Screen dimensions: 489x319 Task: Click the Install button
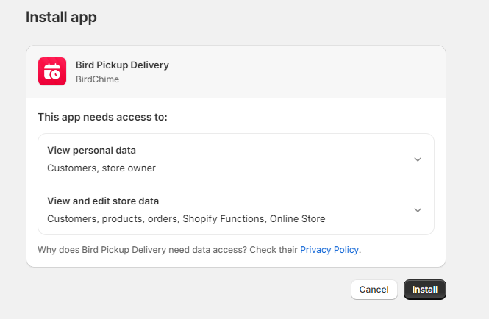[x=424, y=290]
